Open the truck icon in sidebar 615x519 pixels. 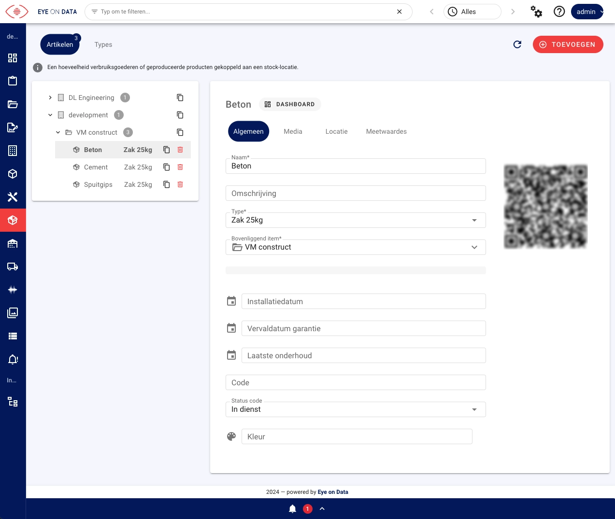click(13, 267)
